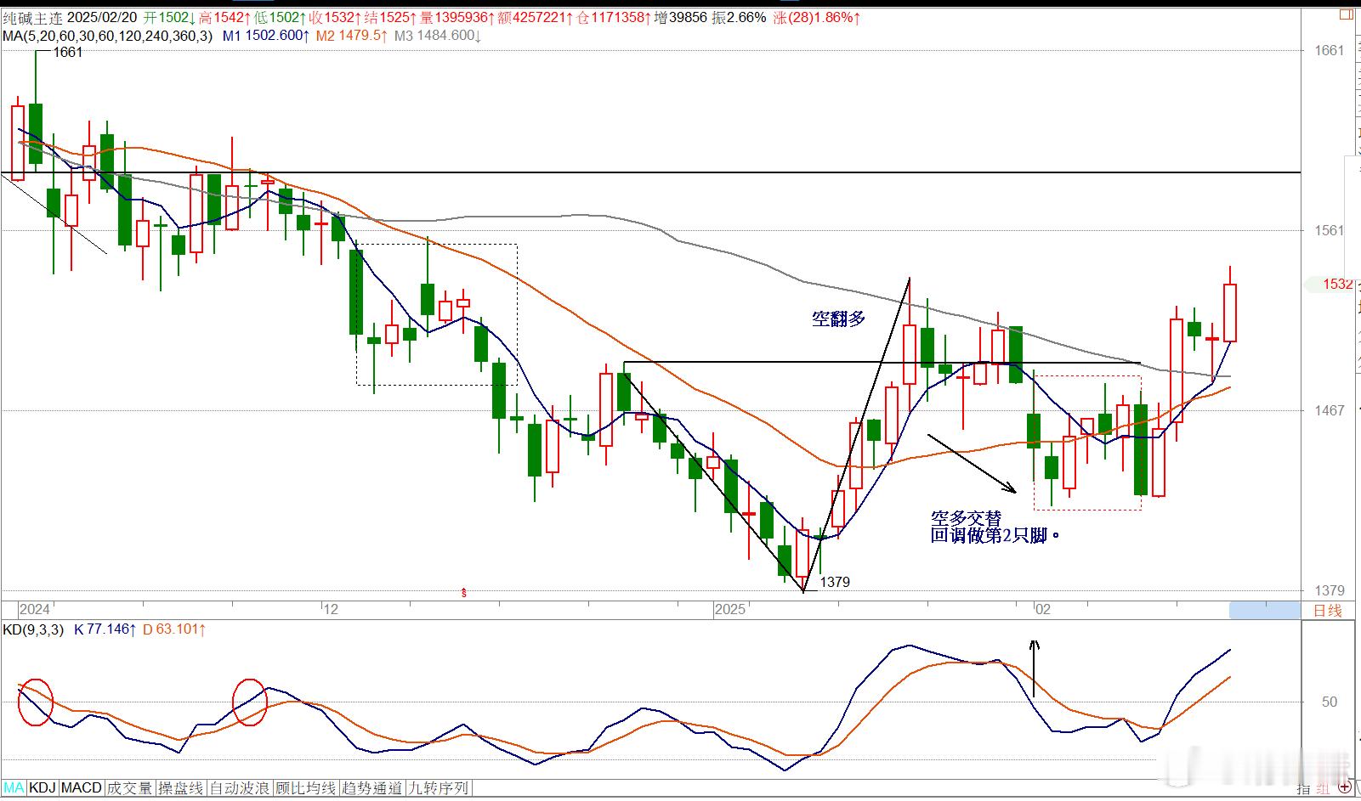Click the M2 1479.5 moving average value
The image size is (1361, 801).
point(352,36)
